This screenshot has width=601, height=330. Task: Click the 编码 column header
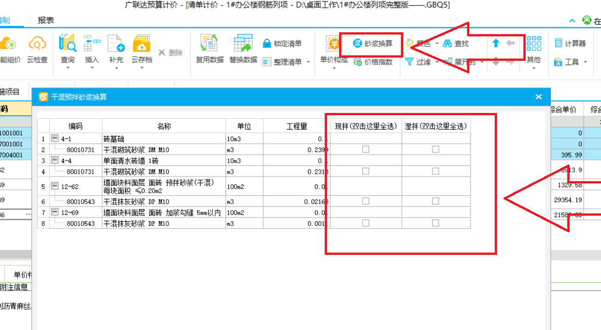coord(76,126)
